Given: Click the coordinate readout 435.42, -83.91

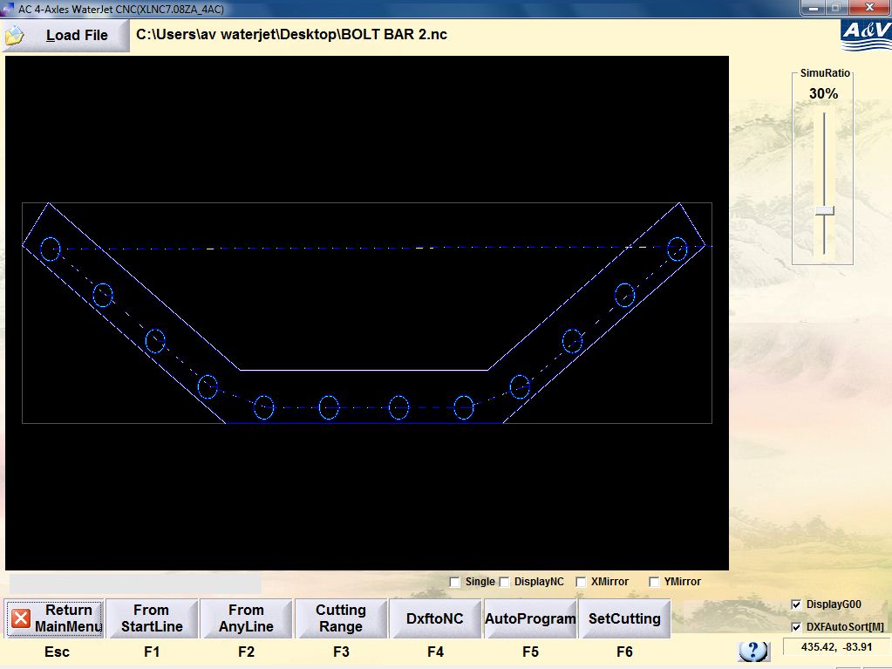Looking at the screenshot, I should click(836, 647).
